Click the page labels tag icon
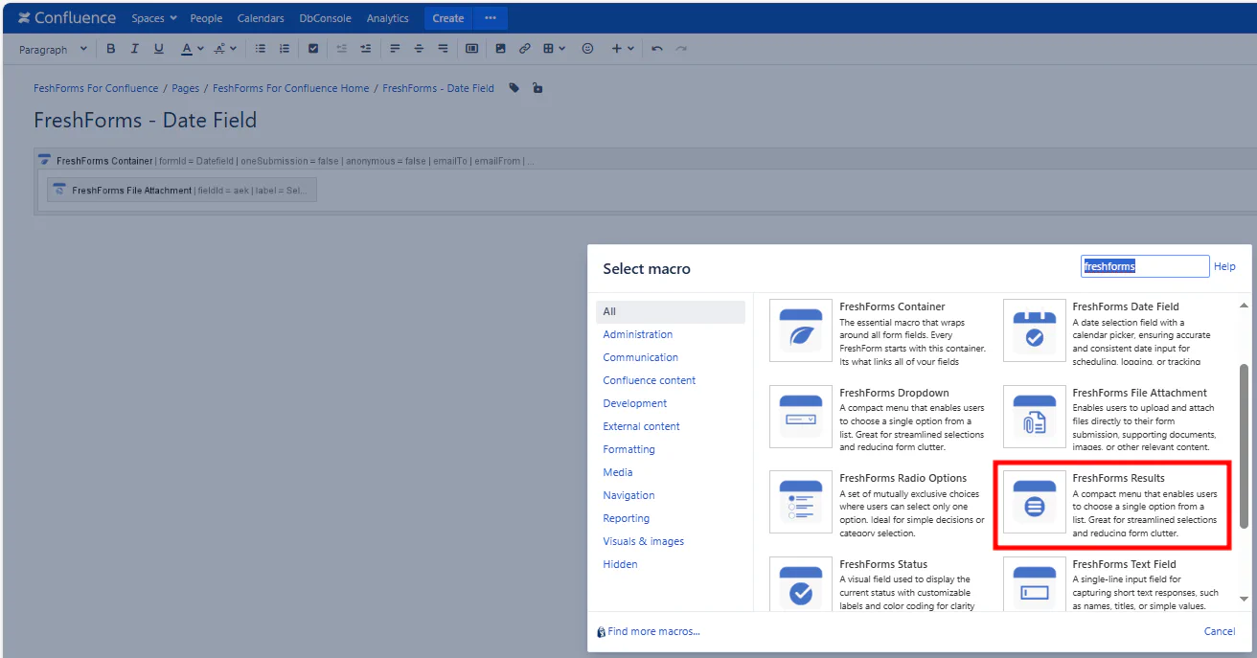 click(x=514, y=88)
